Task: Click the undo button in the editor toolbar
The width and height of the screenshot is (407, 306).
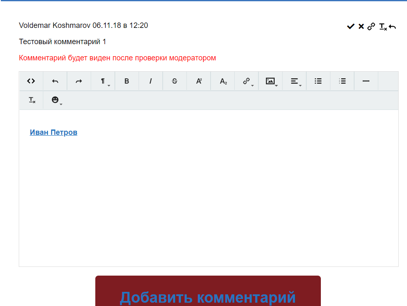Action: (x=55, y=81)
